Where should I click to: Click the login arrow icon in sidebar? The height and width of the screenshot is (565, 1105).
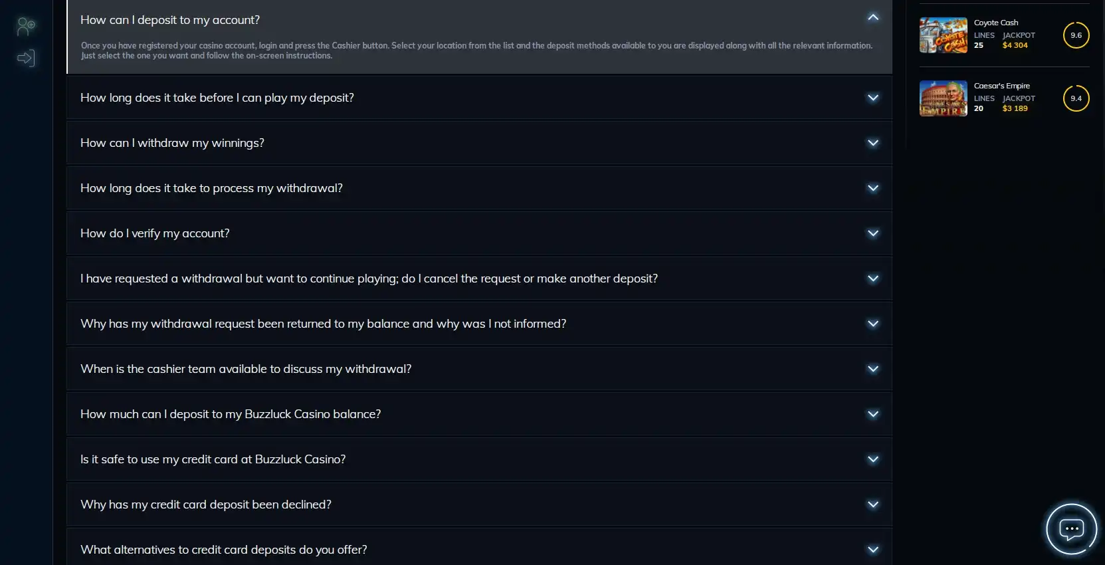[26, 58]
